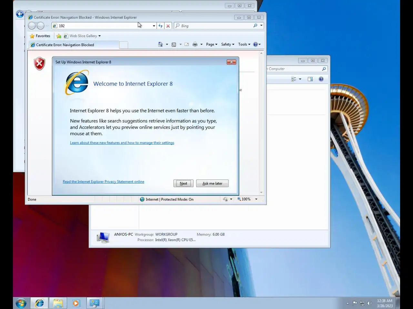Click the Internet Explorer Forward button

tap(40, 26)
